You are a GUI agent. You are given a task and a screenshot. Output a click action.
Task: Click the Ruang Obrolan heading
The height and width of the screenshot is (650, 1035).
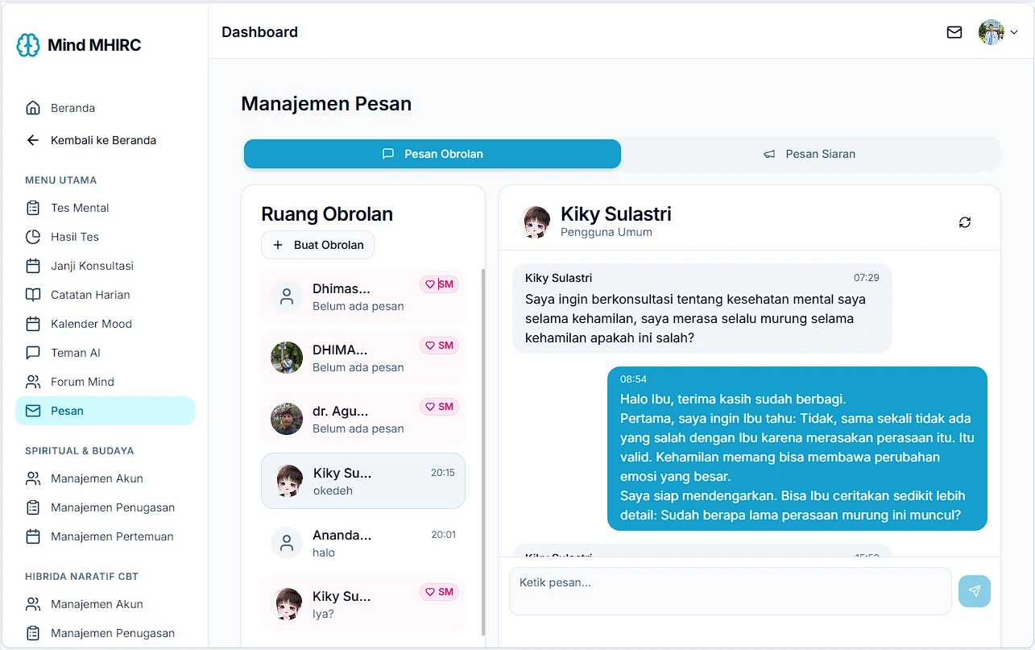point(327,214)
